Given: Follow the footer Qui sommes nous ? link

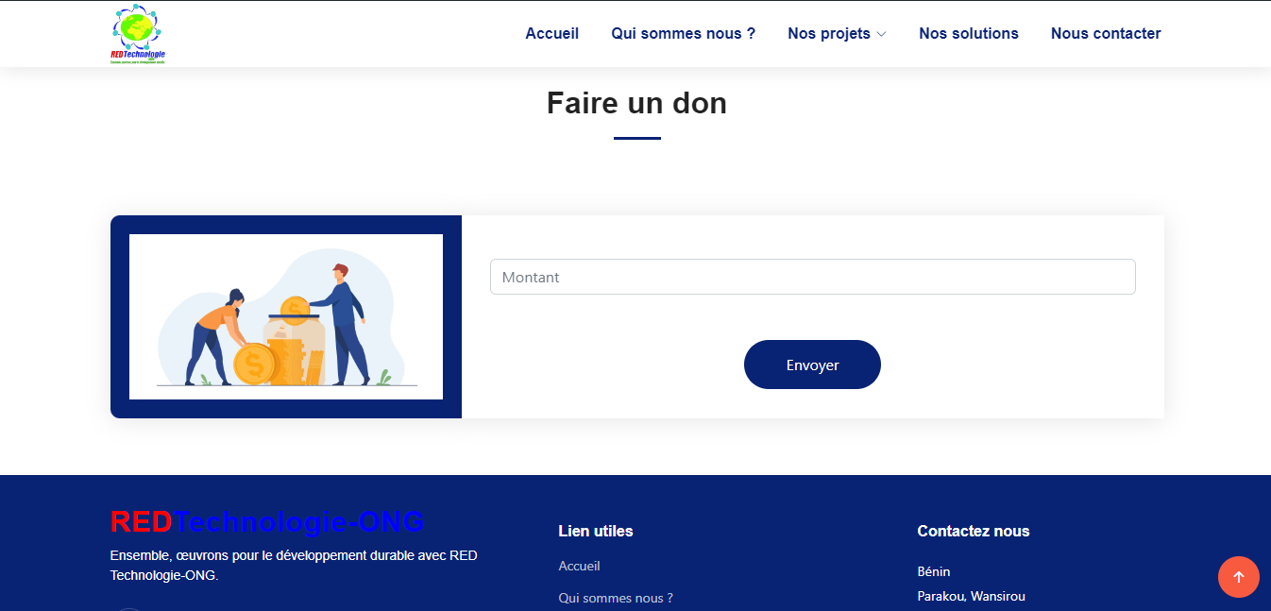Looking at the screenshot, I should (x=616, y=598).
